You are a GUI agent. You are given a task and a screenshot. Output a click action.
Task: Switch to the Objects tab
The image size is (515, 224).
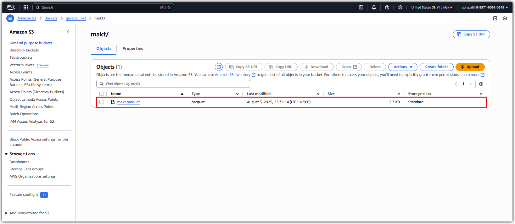pyautogui.click(x=104, y=49)
